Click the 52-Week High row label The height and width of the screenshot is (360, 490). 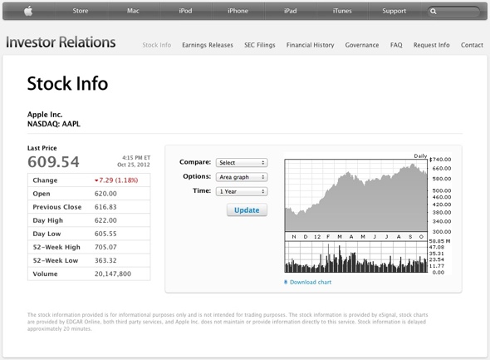coord(56,247)
